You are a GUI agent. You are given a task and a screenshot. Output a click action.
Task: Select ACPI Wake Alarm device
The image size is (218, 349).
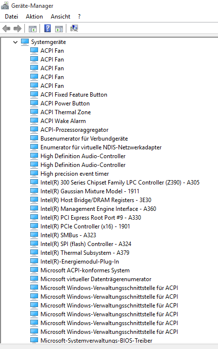[63, 121]
